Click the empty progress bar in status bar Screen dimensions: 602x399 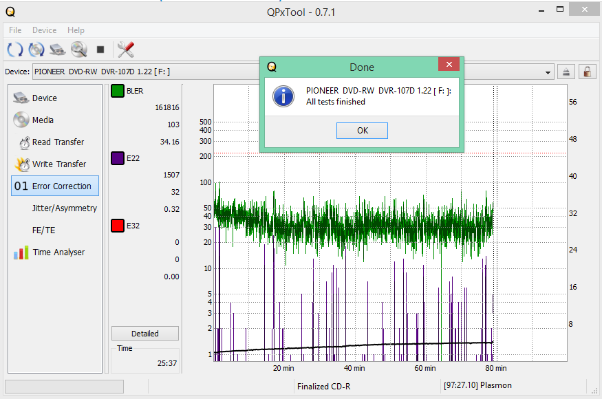64,387
